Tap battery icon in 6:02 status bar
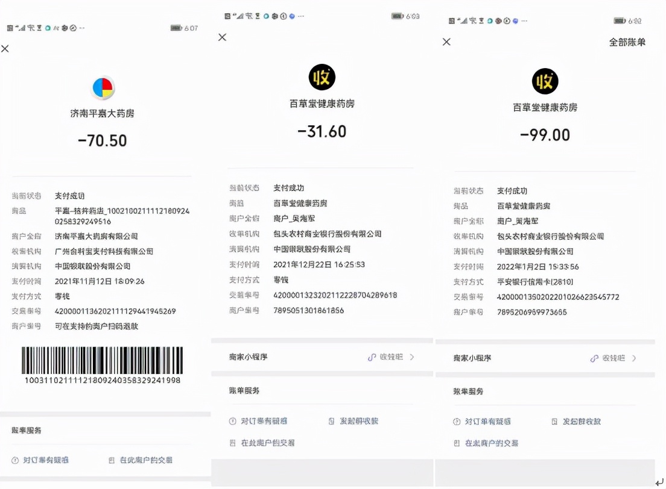Image resolution: width=666 pixels, height=489 pixels. click(x=620, y=21)
